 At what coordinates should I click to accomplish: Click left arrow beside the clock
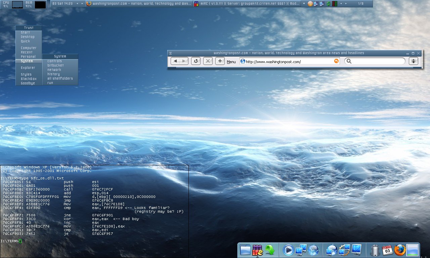click(x=78, y=4)
